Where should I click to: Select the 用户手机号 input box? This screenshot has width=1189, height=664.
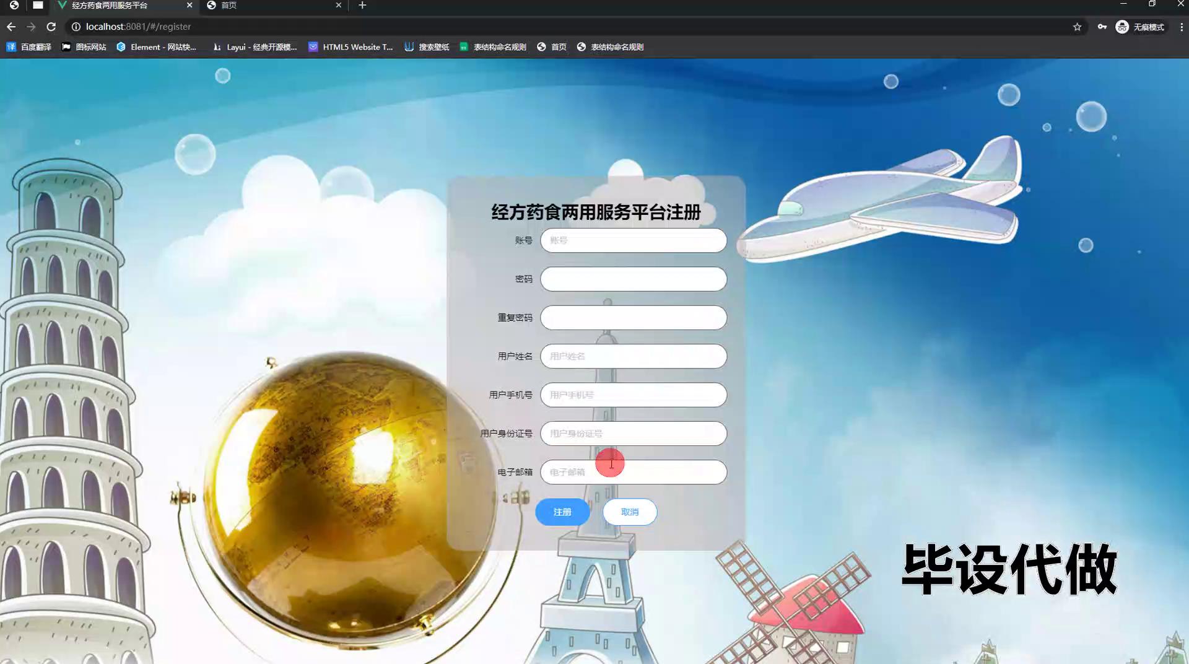click(x=633, y=395)
